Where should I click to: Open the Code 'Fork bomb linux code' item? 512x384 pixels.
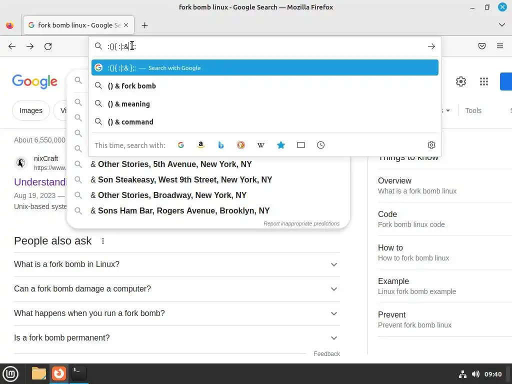pyautogui.click(x=444, y=219)
